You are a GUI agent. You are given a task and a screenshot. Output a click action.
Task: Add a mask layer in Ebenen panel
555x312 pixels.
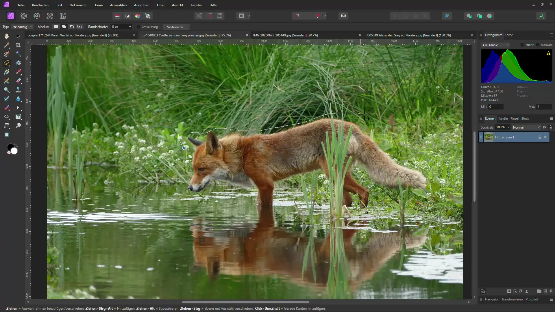point(509,291)
